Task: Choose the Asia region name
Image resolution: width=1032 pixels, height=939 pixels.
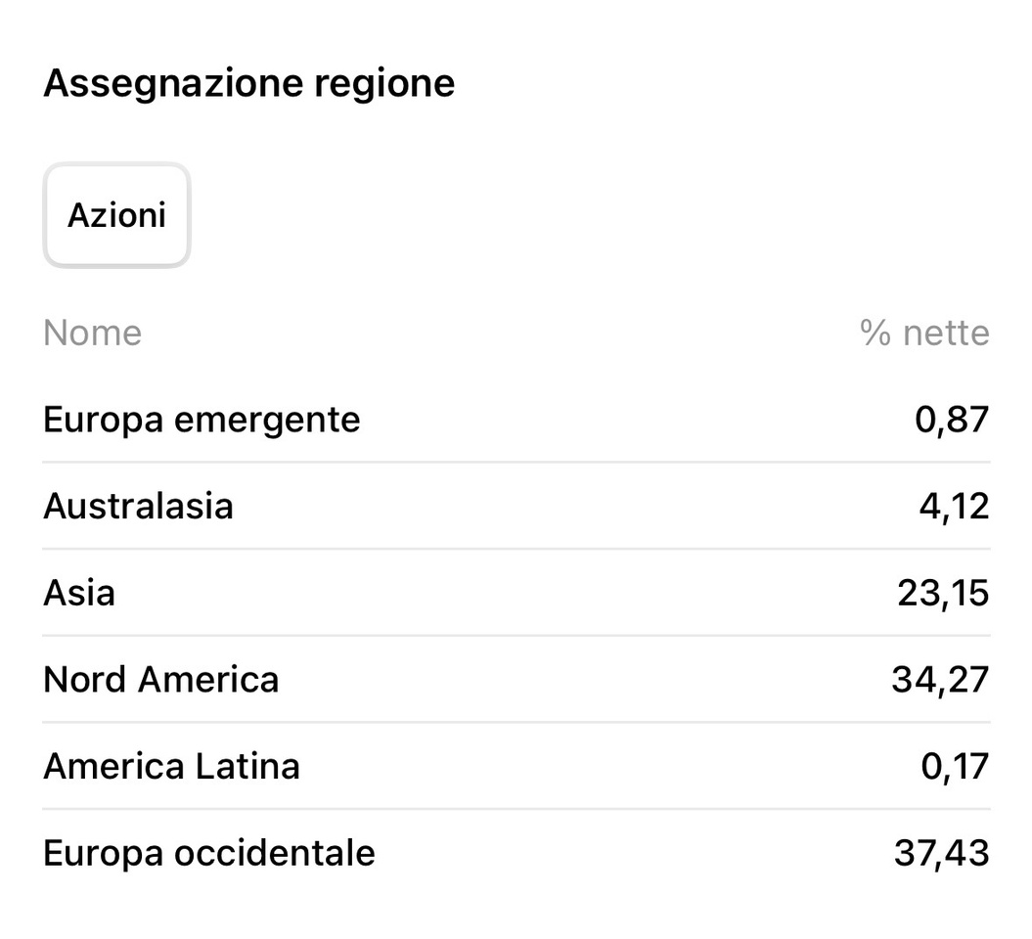Action: point(79,593)
